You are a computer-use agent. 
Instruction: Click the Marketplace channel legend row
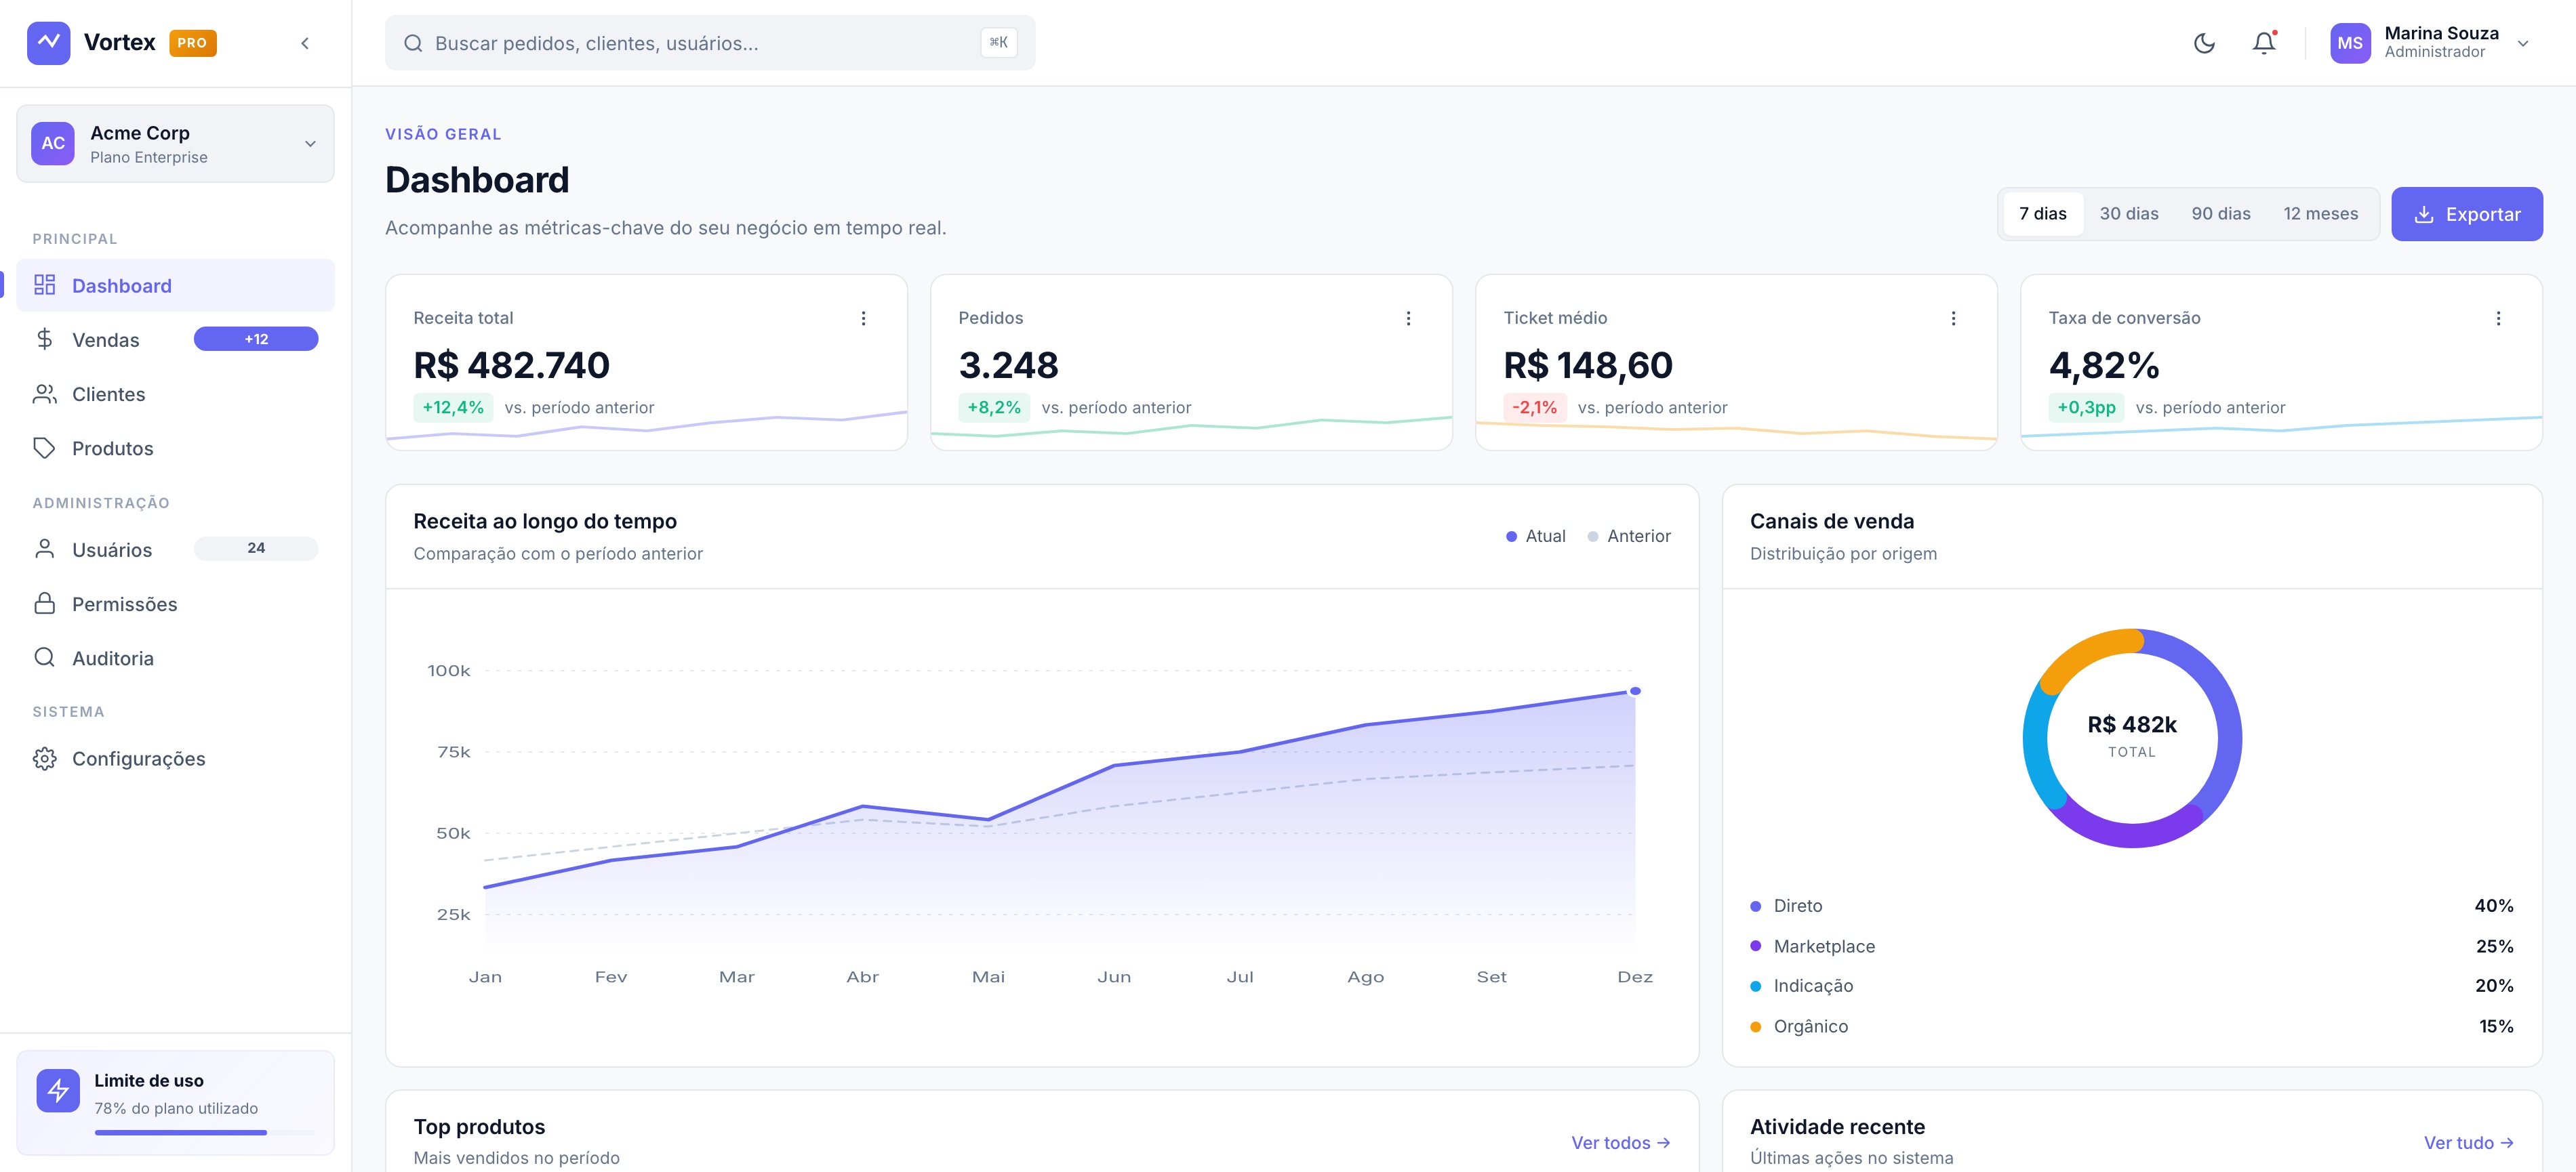[x=2131, y=946]
